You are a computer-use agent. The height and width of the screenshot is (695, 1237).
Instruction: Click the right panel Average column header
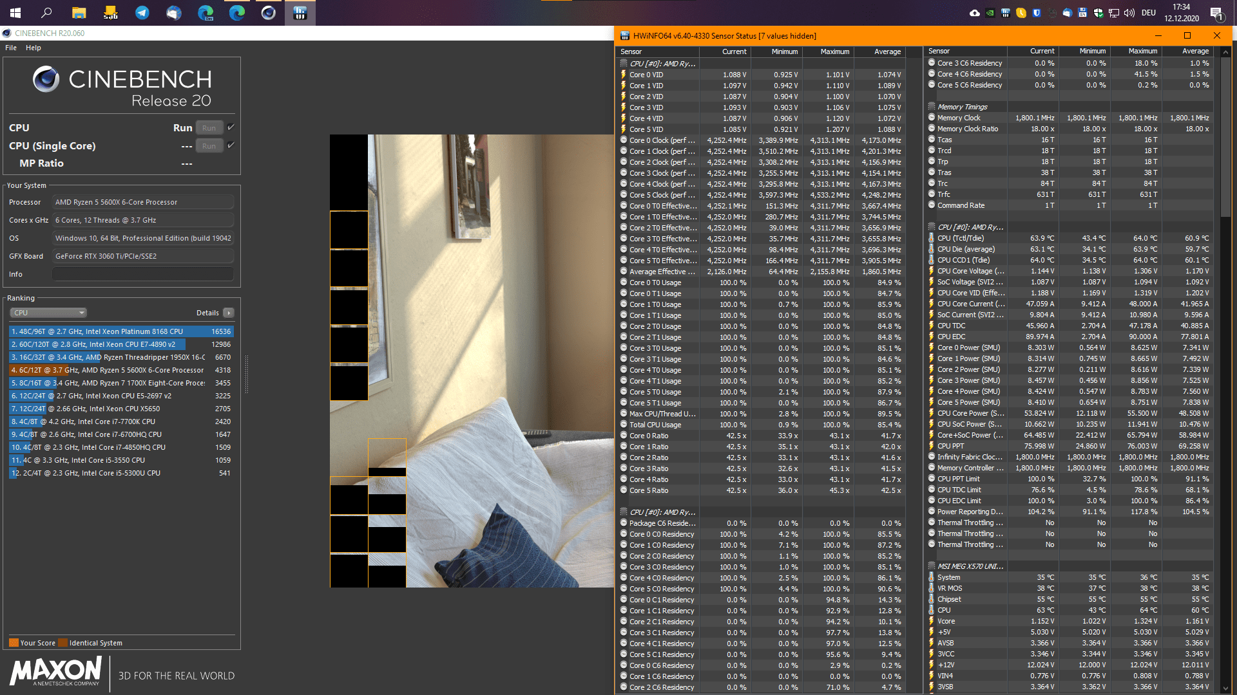[x=1187, y=51]
